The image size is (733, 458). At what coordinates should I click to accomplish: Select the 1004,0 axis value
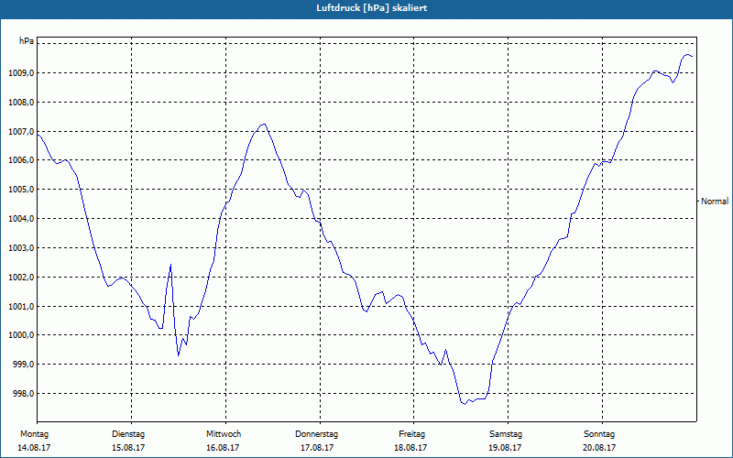(21, 219)
